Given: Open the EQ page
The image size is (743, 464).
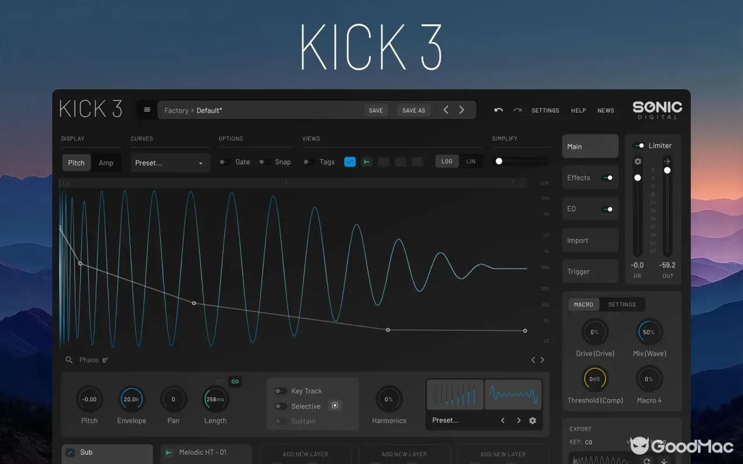Looking at the screenshot, I should click(590, 209).
